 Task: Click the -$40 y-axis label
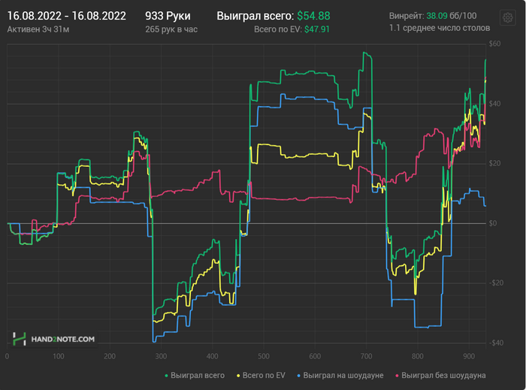pos(496,343)
